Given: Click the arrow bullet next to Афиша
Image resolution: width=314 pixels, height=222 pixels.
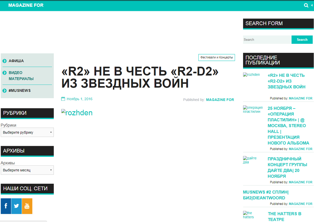Looking at the screenshot, I should pyautogui.click(x=4, y=61).
